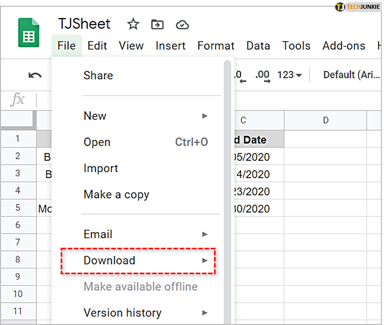The height and width of the screenshot is (325, 384).
Task: Click the move to folder icon
Action: tap(157, 24)
